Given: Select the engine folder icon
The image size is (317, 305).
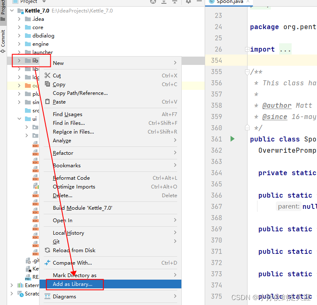Looking at the screenshot, I should 28,44.
